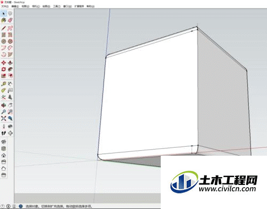
Task: Open the 绘图 (Draw) menu
Action: tap(46, 6)
